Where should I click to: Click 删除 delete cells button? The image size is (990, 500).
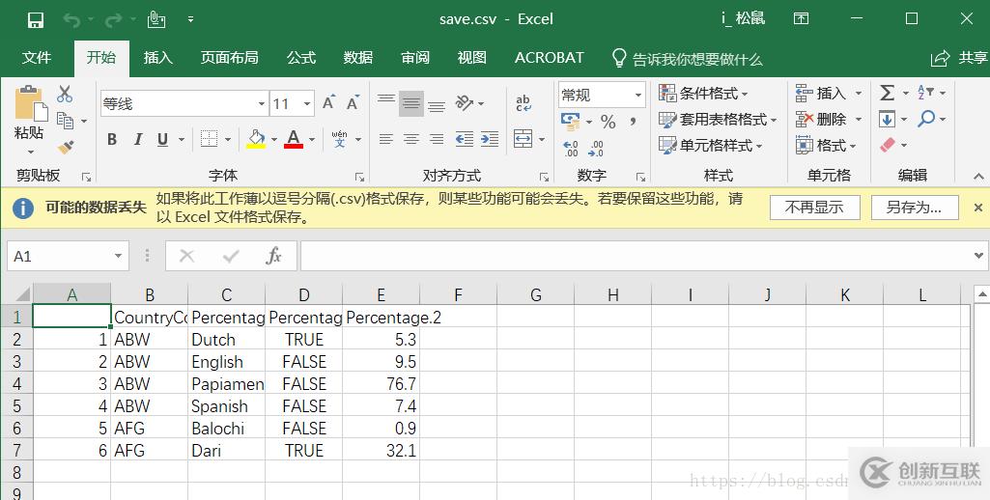[820, 119]
